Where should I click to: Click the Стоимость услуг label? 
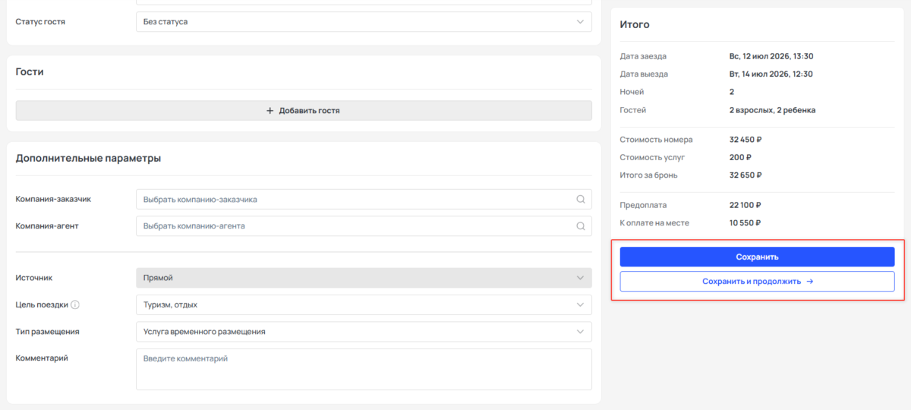[x=652, y=157]
